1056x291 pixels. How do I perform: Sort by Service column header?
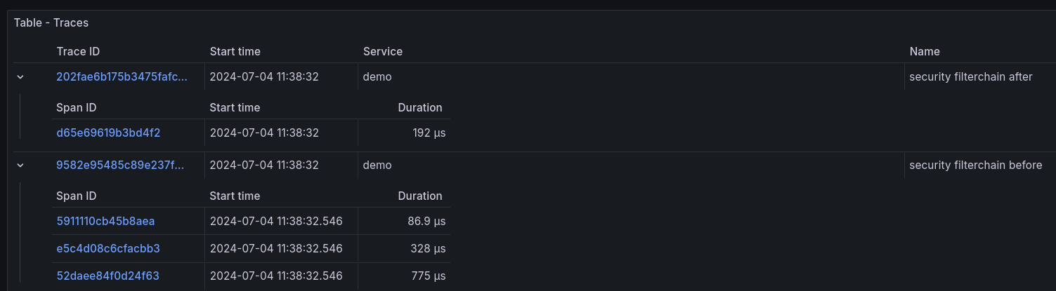tap(382, 52)
